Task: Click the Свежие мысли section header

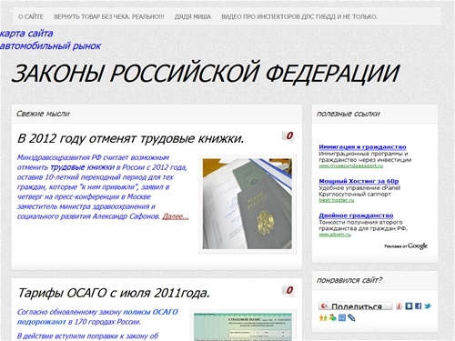Action: coord(43,114)
